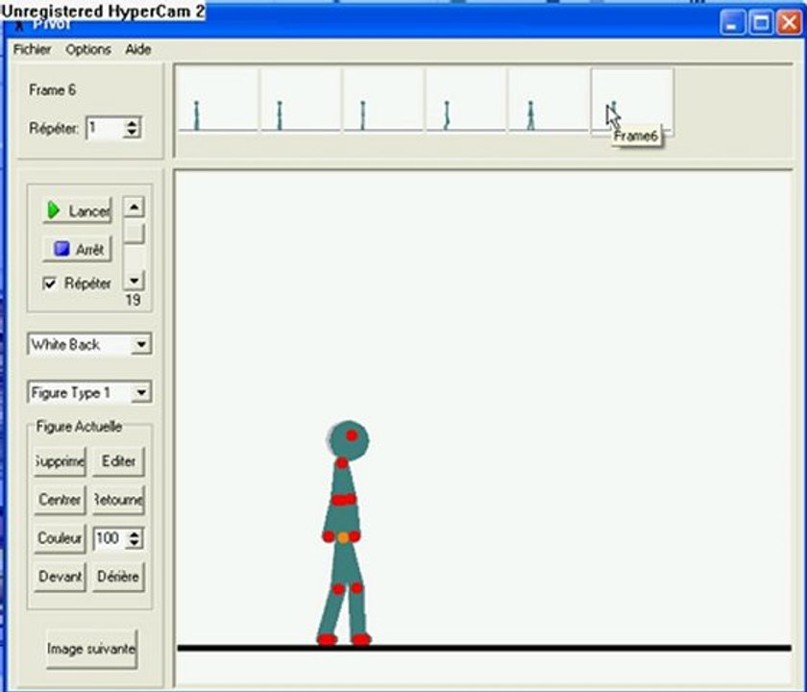The image size is (807, 692).
Task: Open the White Back background dropdown
Action: [140, 344]
